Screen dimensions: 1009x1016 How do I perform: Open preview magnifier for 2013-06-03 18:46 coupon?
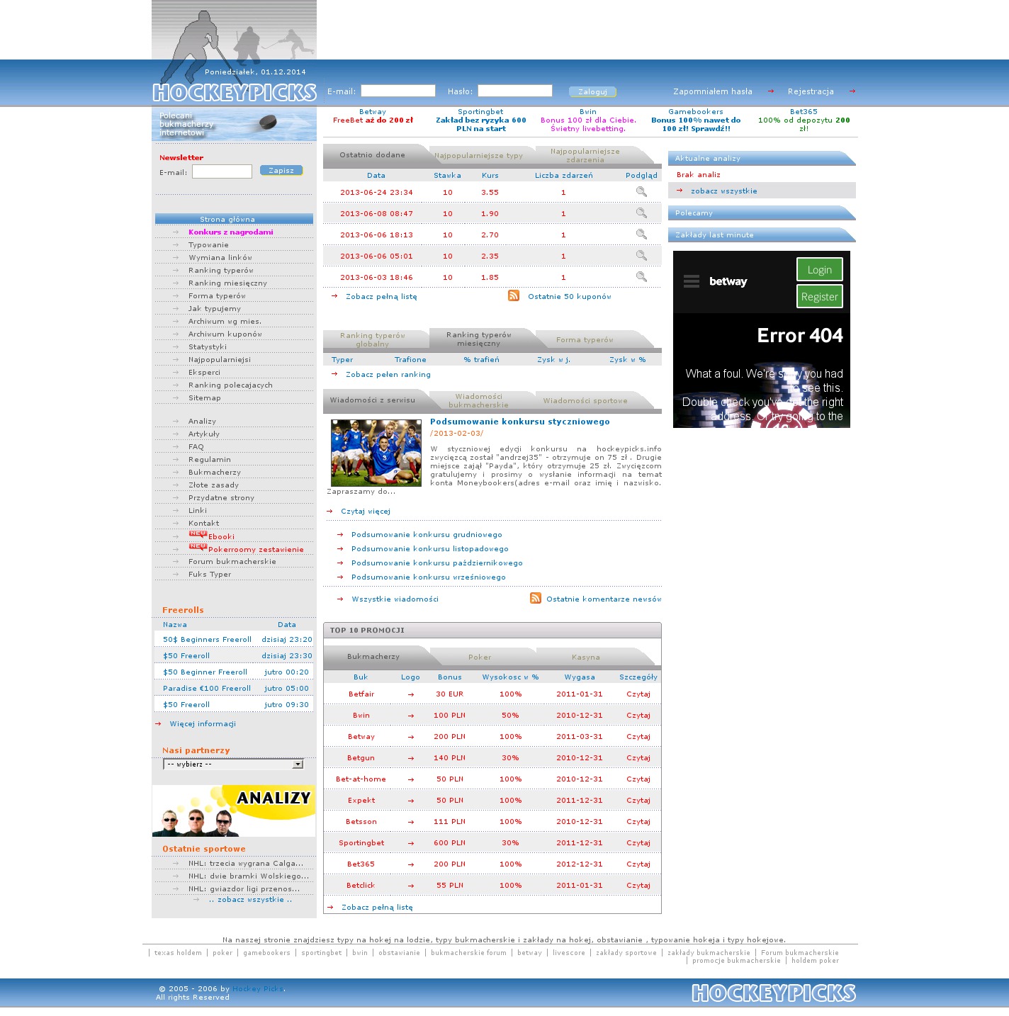point(641,277)
